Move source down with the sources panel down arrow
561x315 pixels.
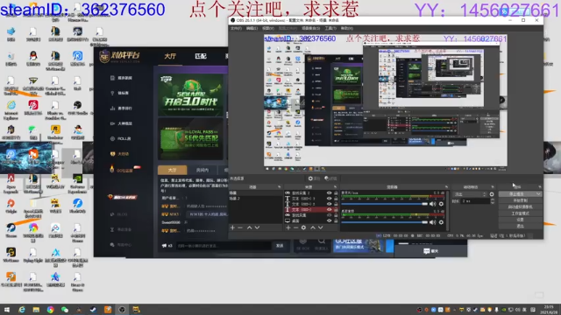320,227
